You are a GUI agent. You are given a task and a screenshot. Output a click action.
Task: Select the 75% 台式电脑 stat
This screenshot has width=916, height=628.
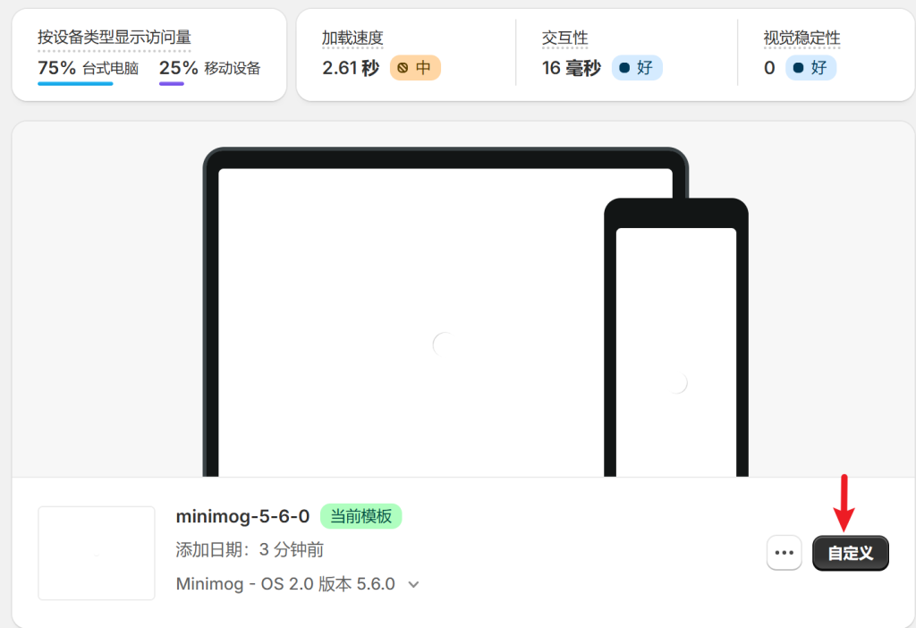[x=88, y=68]
